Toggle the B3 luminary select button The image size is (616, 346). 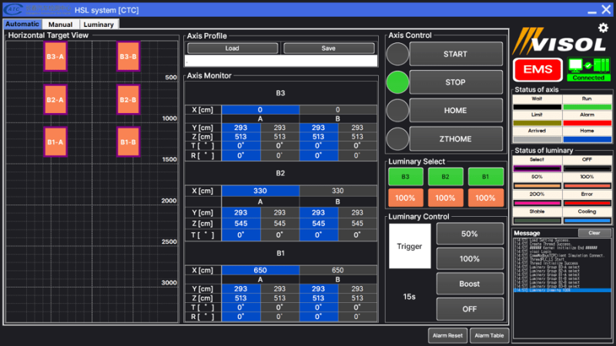(x=406, y=177)
